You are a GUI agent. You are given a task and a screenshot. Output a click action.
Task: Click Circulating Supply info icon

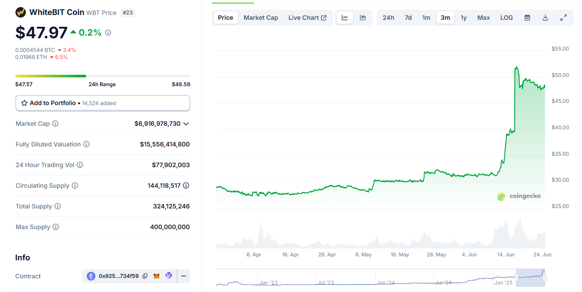75,186
